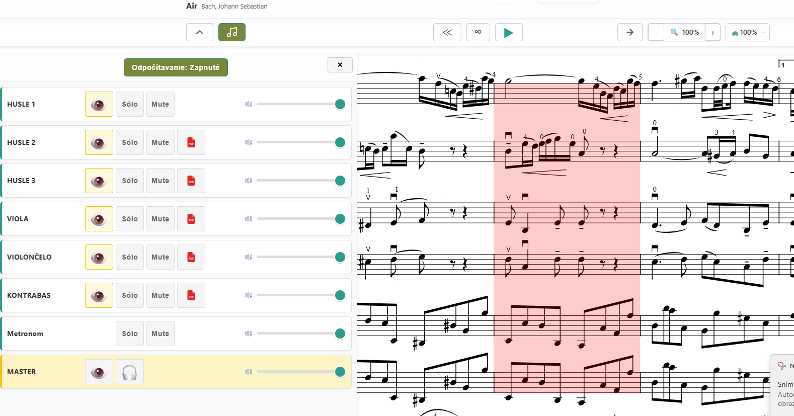Open the 100% playback speed control
Screen dimensions: 794x416
point(748,32)
